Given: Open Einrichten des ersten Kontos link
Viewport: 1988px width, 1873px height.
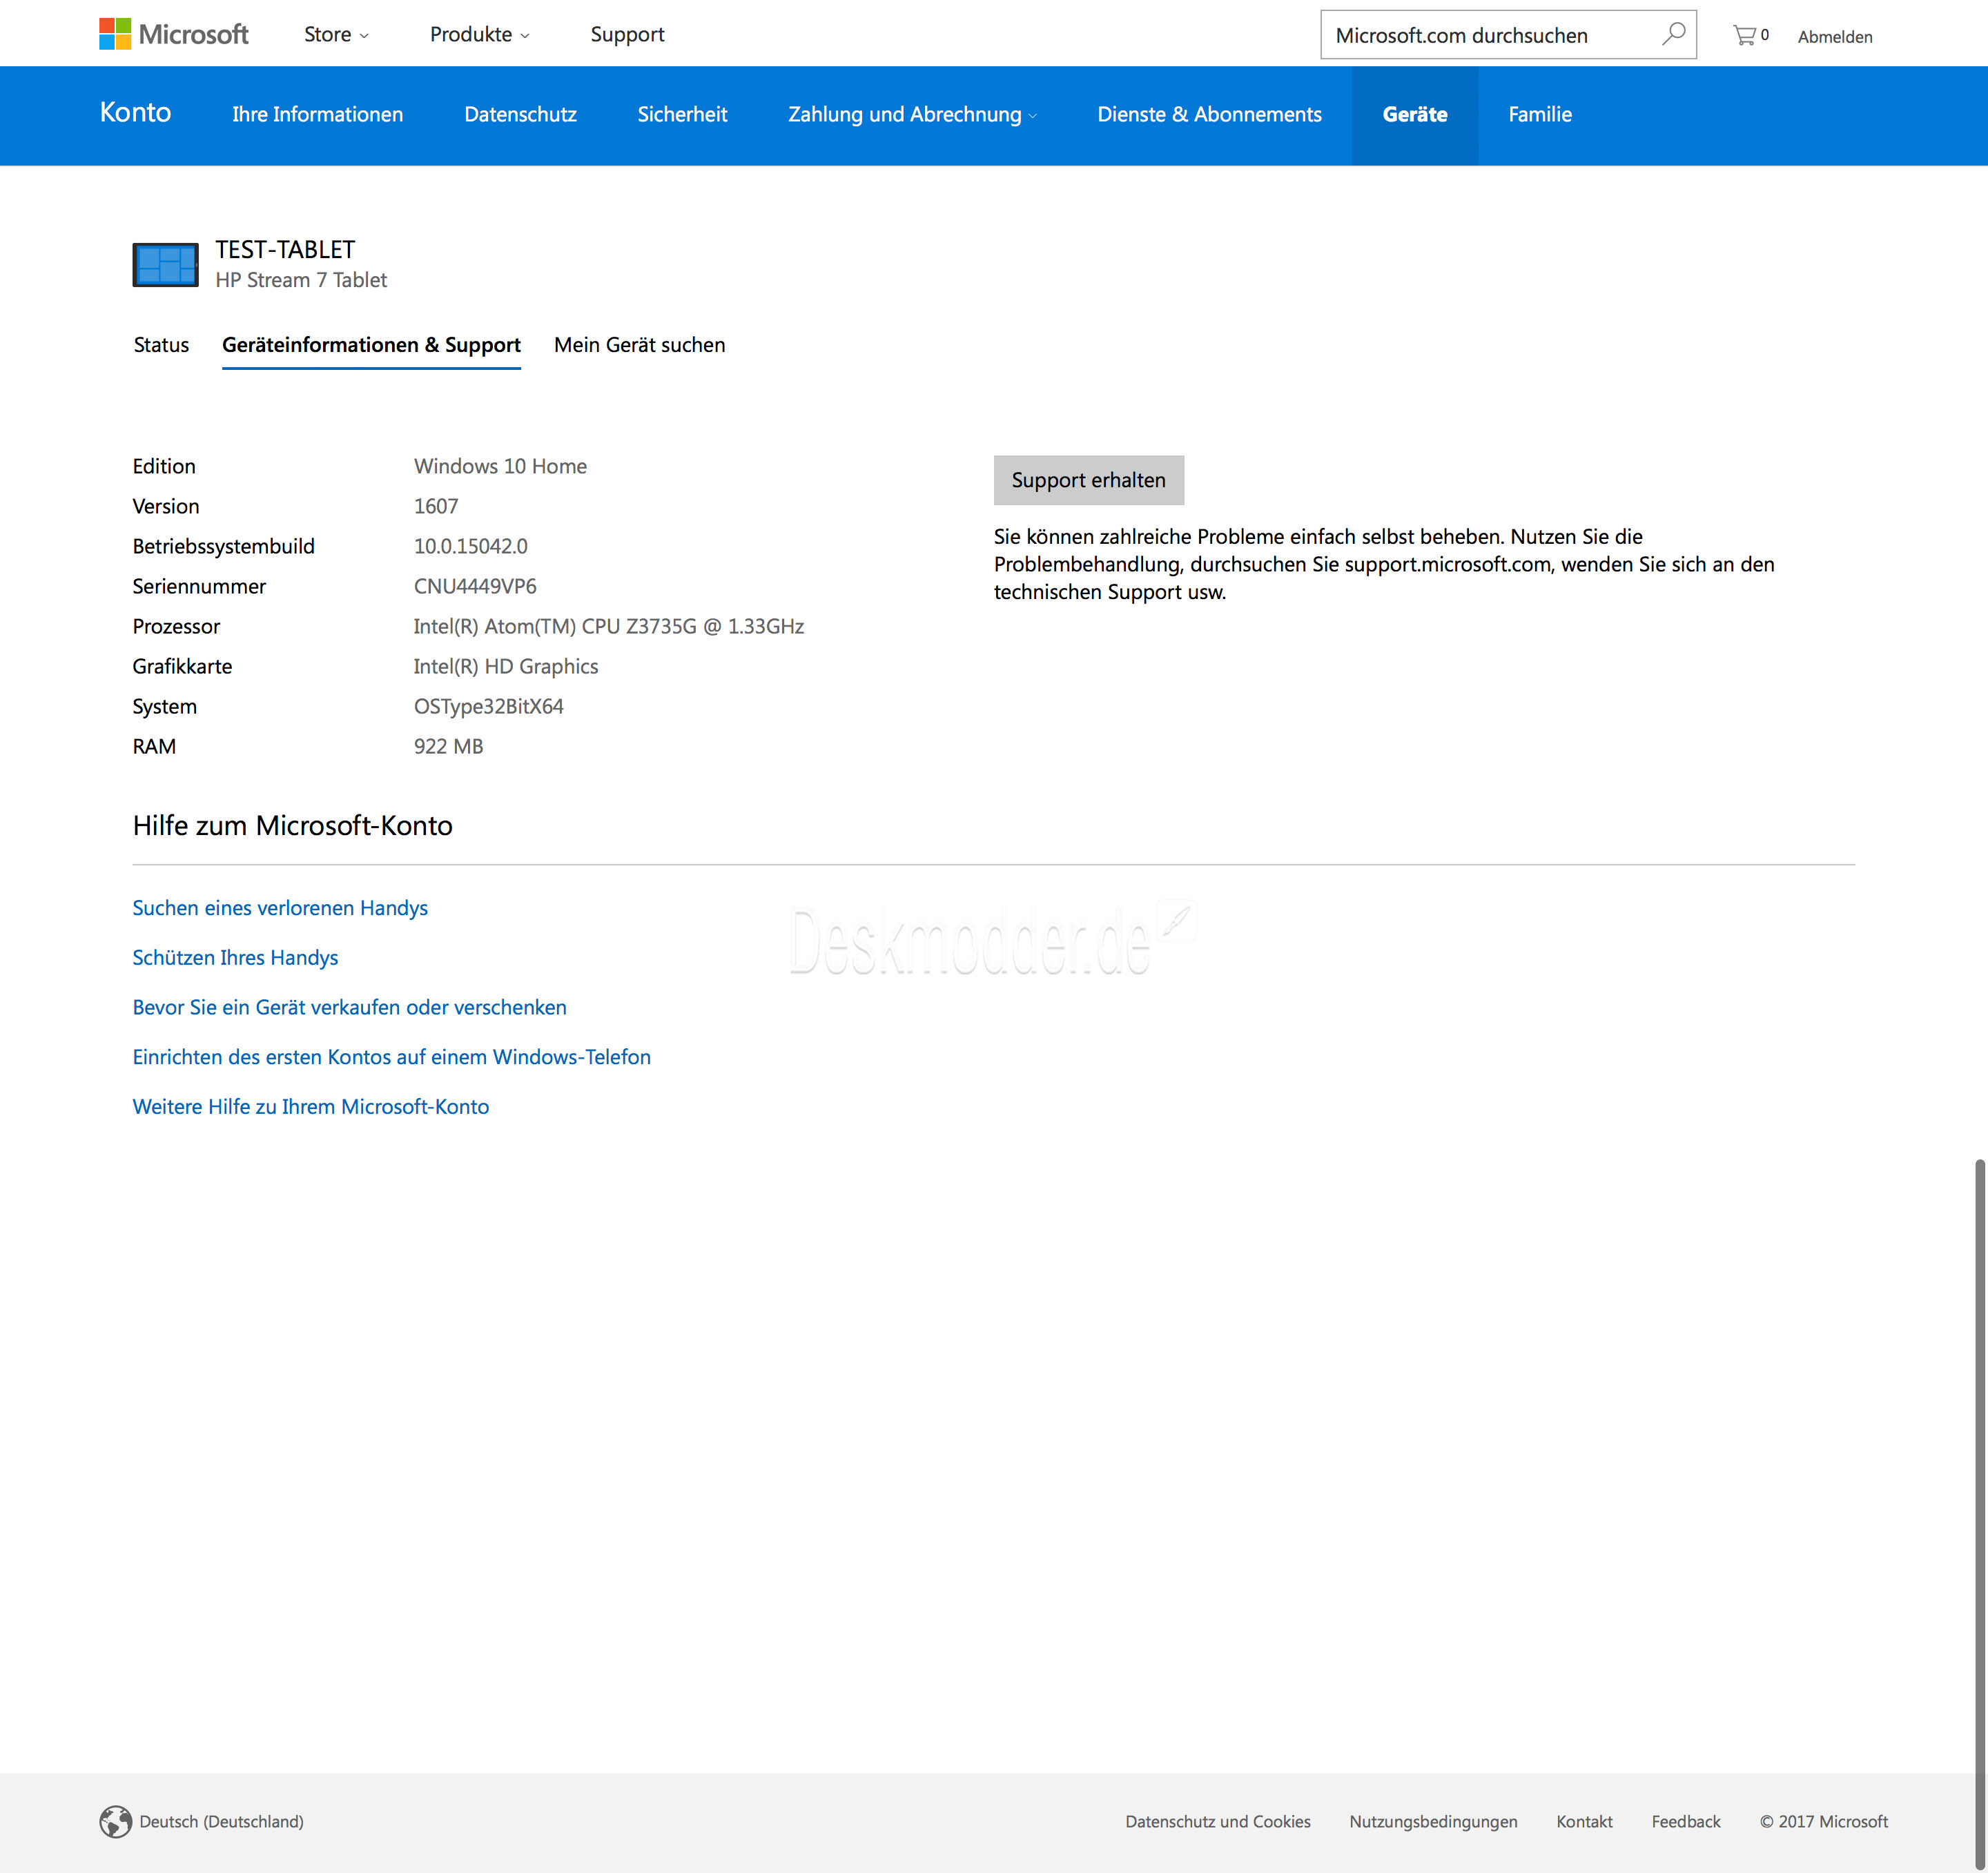Looking at the screenshot, I should [391, 1057].
